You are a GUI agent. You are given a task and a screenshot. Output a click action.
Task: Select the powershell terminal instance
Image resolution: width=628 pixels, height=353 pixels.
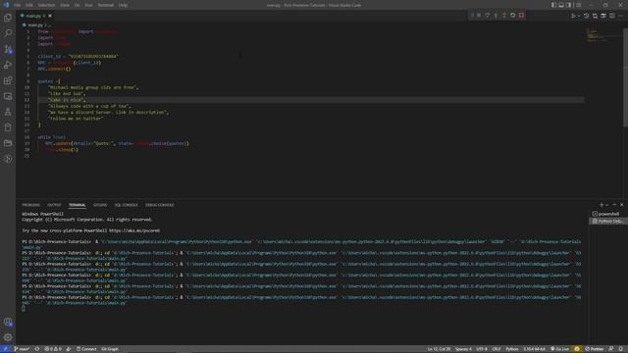608,214
